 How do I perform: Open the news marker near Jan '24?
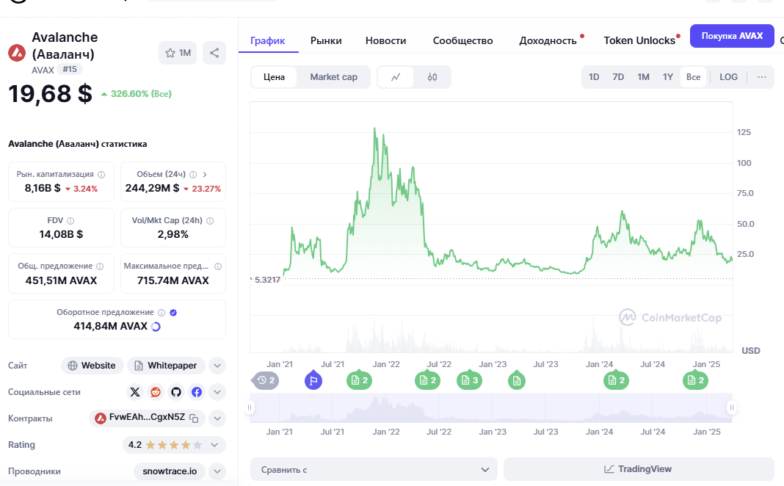point(616,380)
